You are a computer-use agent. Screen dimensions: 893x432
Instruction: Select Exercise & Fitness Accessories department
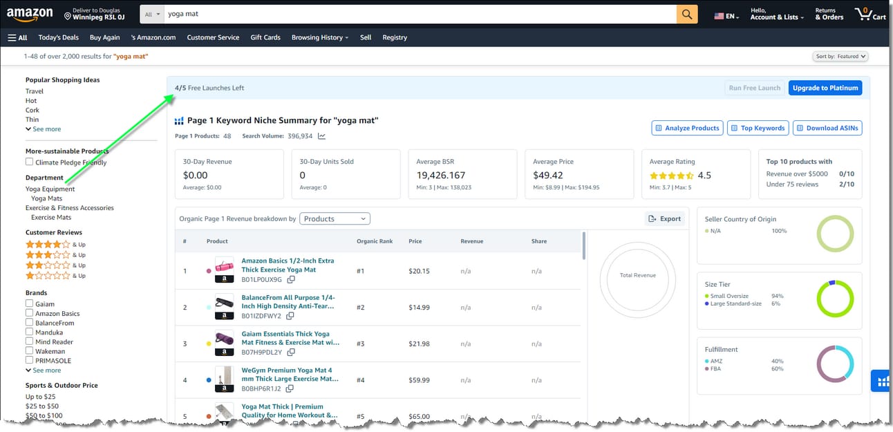tap(70, 207)
